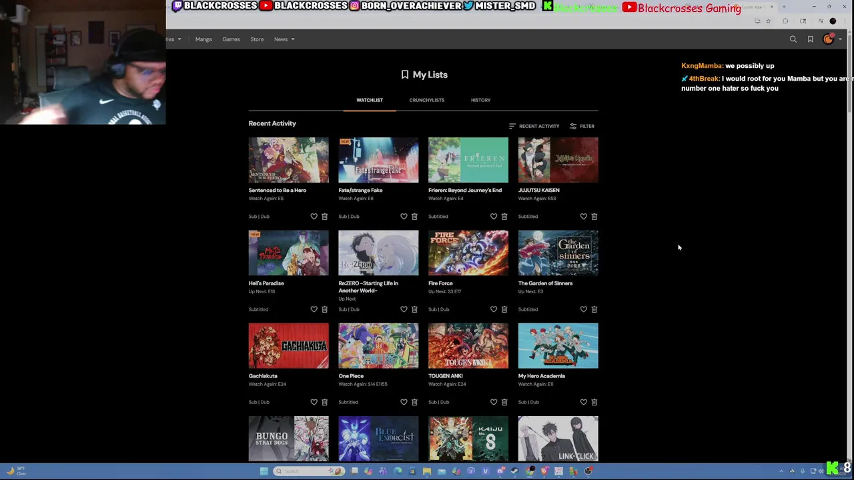Delete Re:ZERO from the watchlist
854x480 pixels.
coord(414,309)
